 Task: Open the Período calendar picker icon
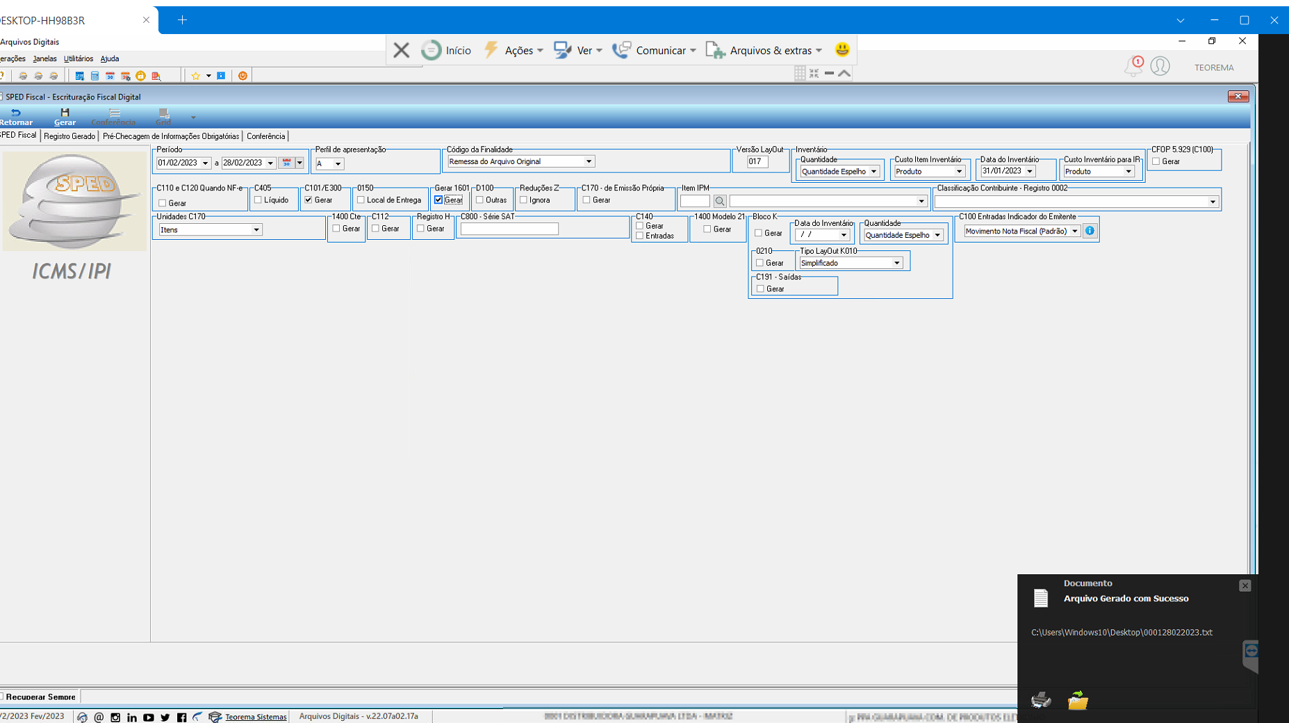286,163
